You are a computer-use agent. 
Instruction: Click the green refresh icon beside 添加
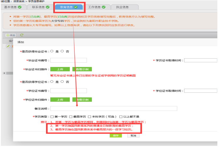21,35
